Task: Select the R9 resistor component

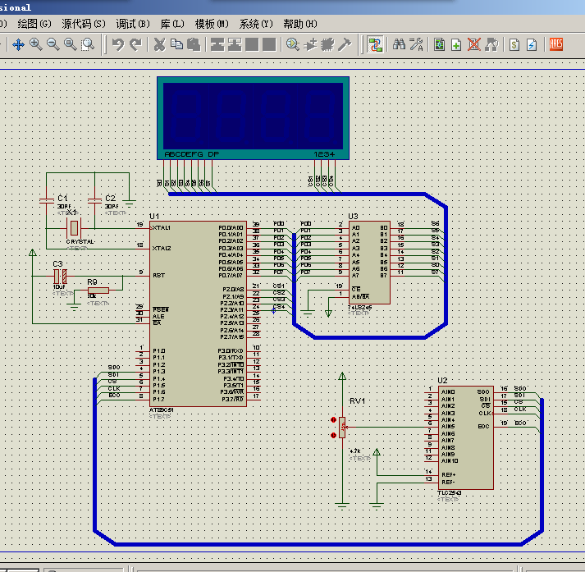Action: click(x=98, y=291)
